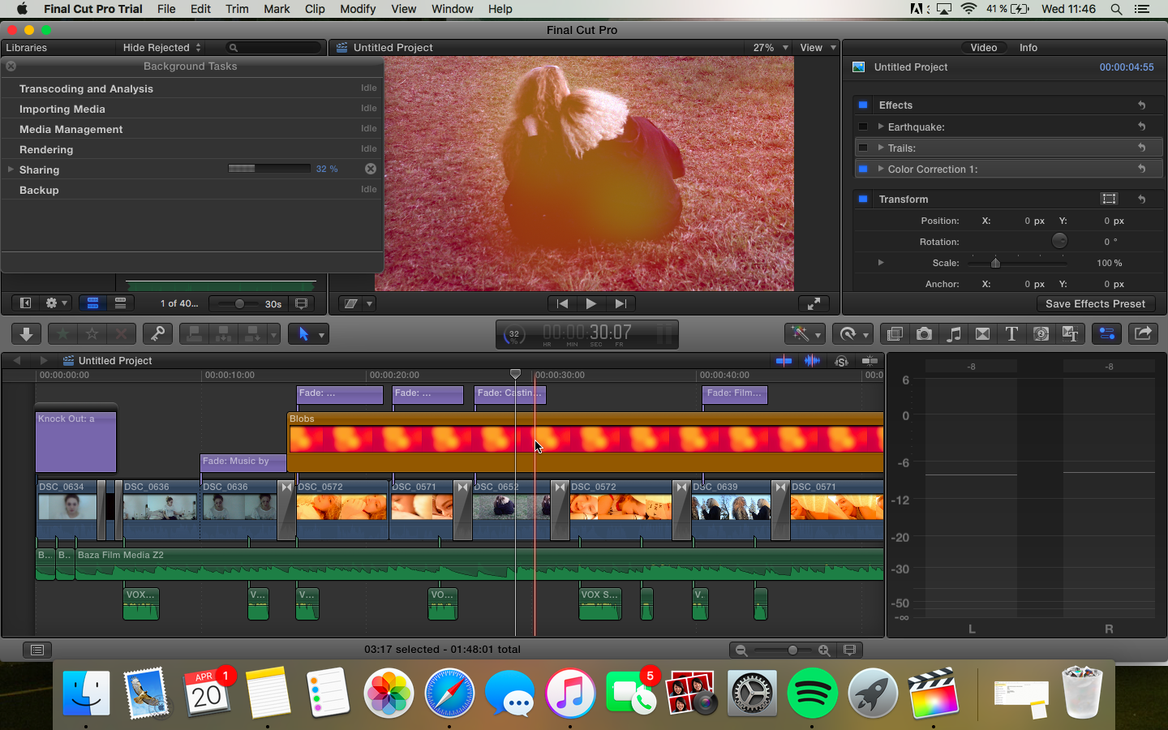Toggle the Inspector panel button
Image resolution: width=1168 pixels, height=730 pixels.
(1107, 334)
